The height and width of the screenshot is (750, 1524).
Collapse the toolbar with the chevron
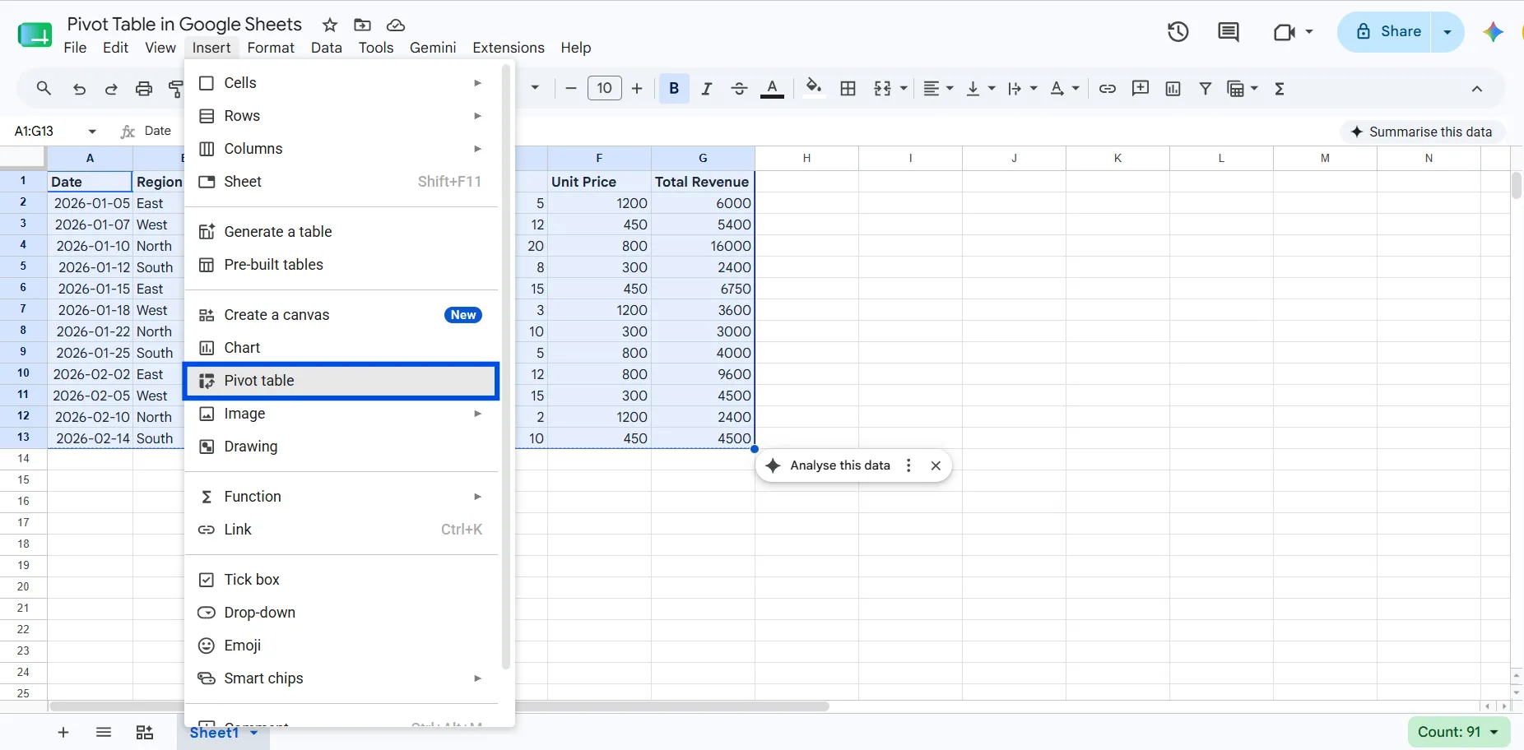coord(1477,89)
